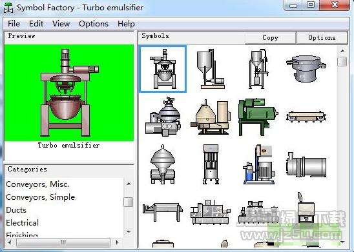
Task: Click the Copy button
Action: tap(270, 37)
